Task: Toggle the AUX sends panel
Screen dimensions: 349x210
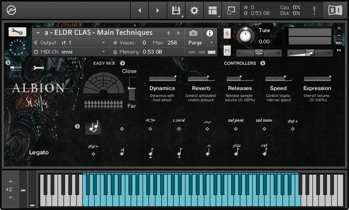Action: tap(339, 43)
